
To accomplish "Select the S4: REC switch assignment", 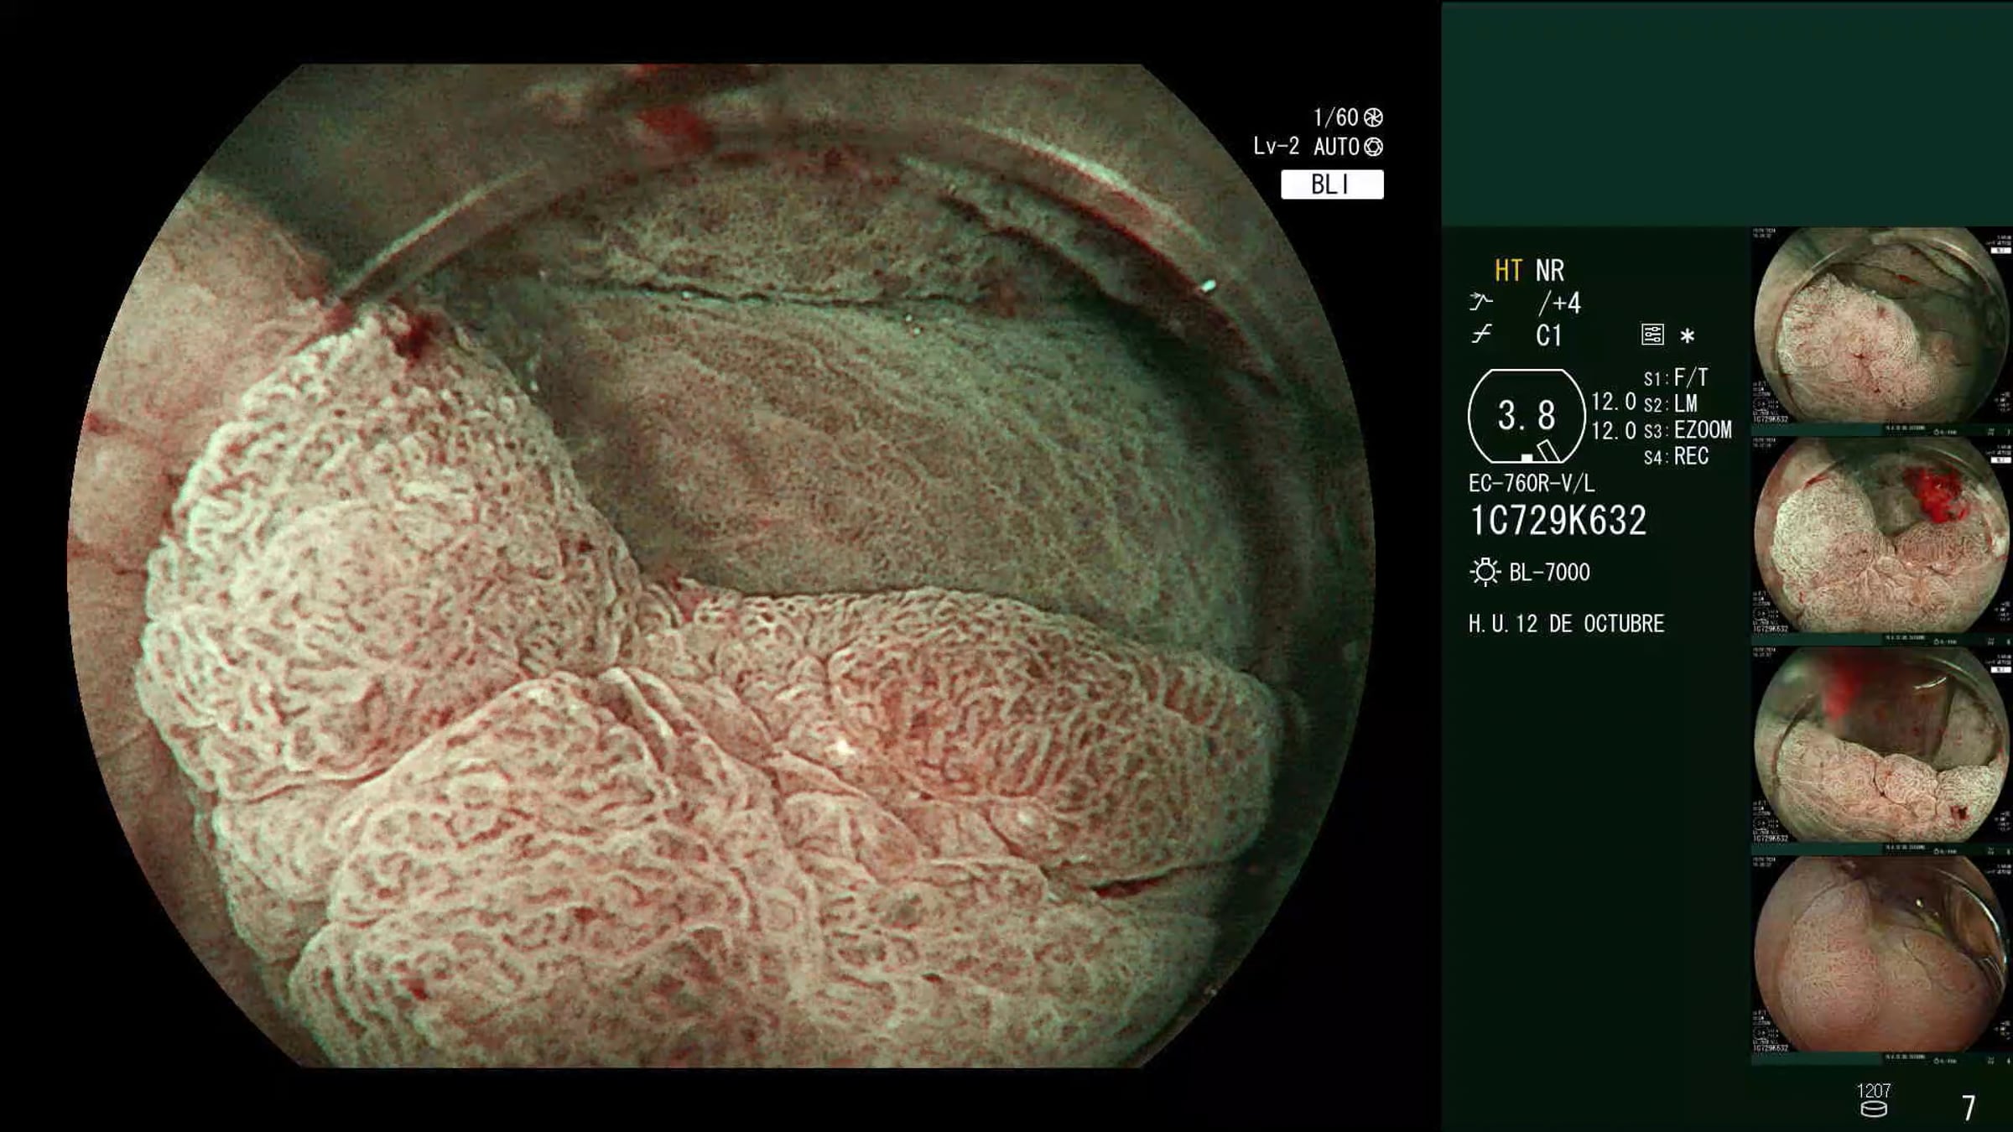I will pyautogui.click(x=1675, y=457).
